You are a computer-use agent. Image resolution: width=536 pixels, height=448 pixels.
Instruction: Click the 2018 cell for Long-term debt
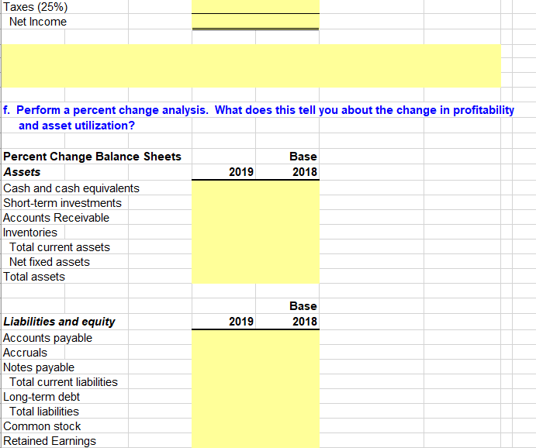pyautogui.click(x=288, y=396)
